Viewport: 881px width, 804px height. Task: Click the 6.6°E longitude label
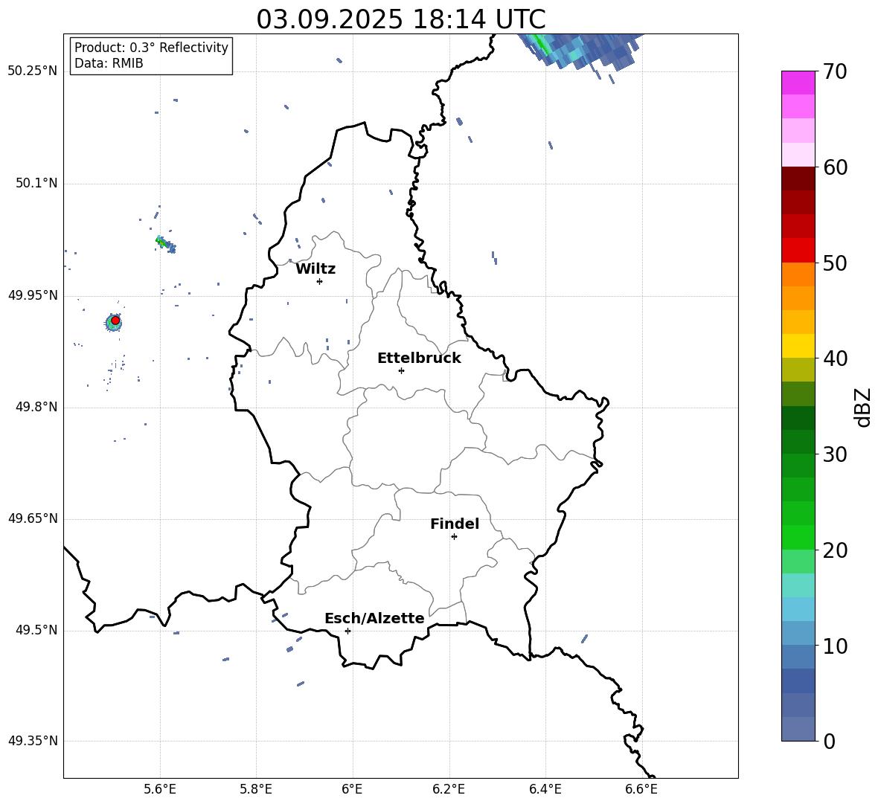coord(641,789)
